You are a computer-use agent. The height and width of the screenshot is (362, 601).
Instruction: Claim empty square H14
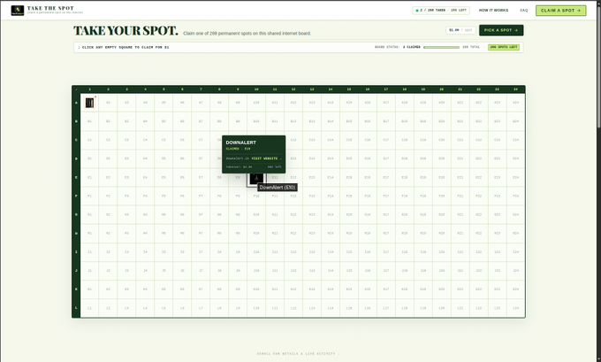pyautogui.click(x=331, y=234)
